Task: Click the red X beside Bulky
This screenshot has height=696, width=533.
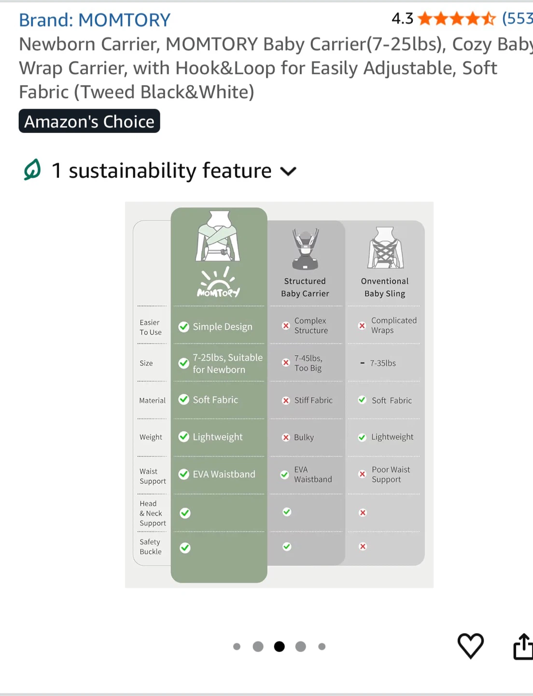Action: (x=286, y=437)
